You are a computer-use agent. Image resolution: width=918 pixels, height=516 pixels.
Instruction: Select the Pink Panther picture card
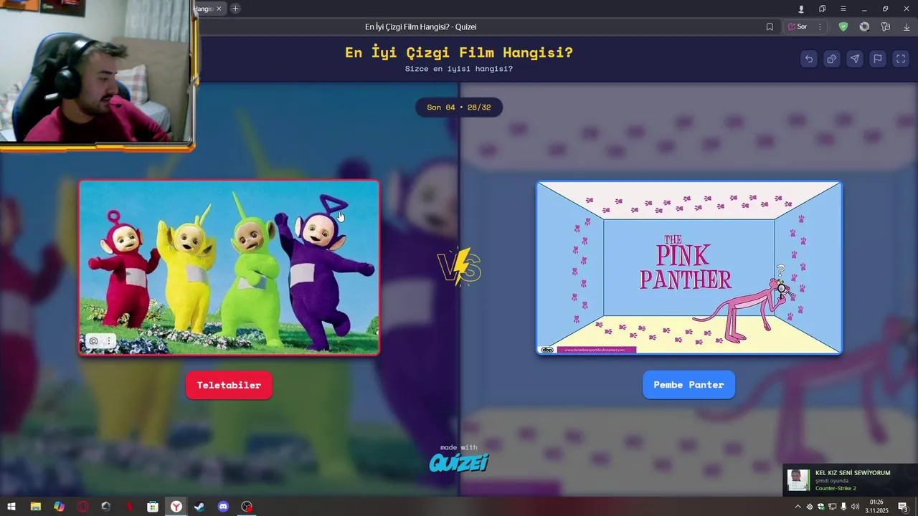(x=688, y=267)
